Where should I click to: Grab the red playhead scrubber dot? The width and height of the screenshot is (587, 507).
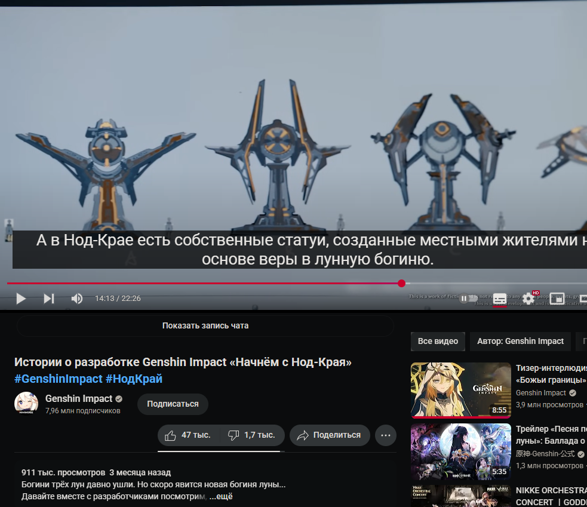[x=402, y=284]
